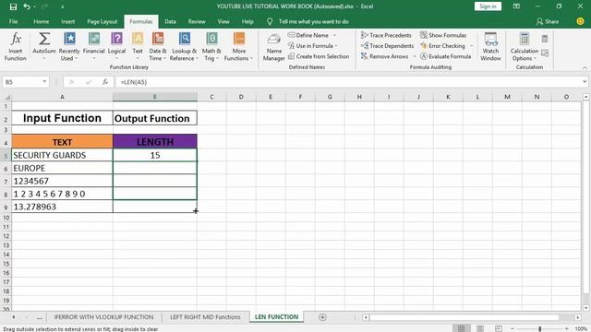
Task: Click Remove Arrows
Action: click(384, 56)
